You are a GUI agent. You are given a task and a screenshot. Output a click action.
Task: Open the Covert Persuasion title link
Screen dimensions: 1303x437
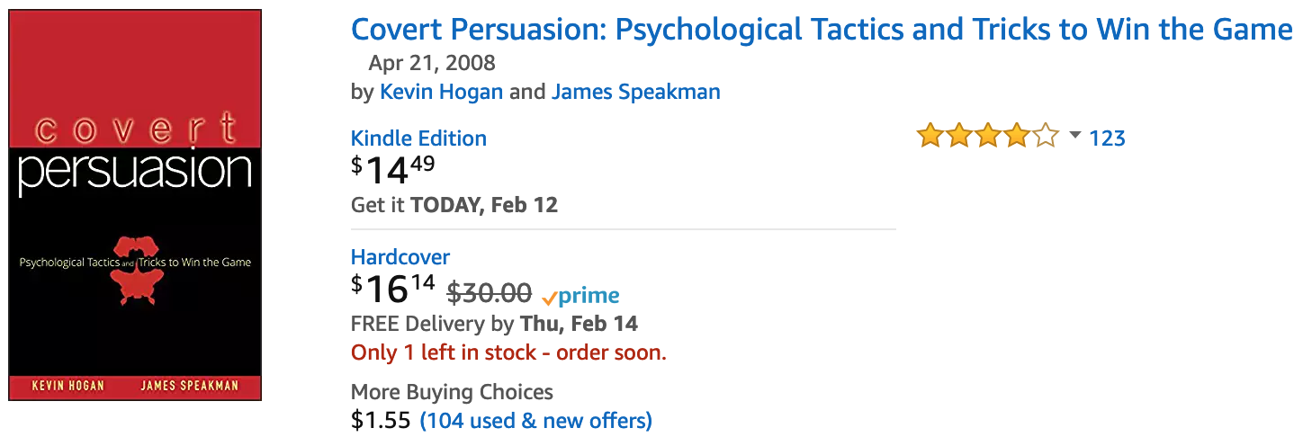[822, 30]
